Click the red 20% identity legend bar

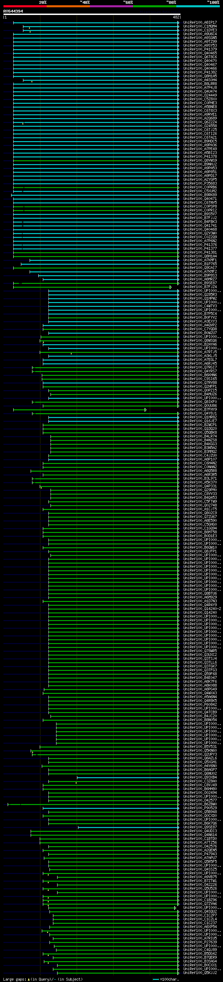(x=25, y=6)
